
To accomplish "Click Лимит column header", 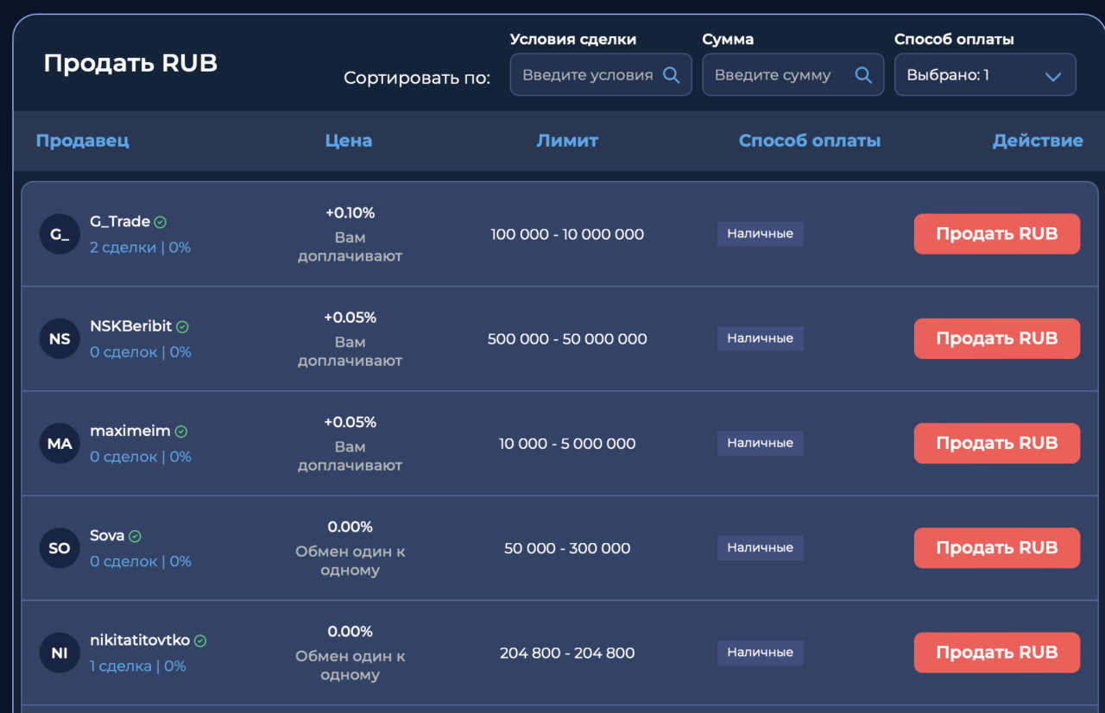I will coord(567,141).
